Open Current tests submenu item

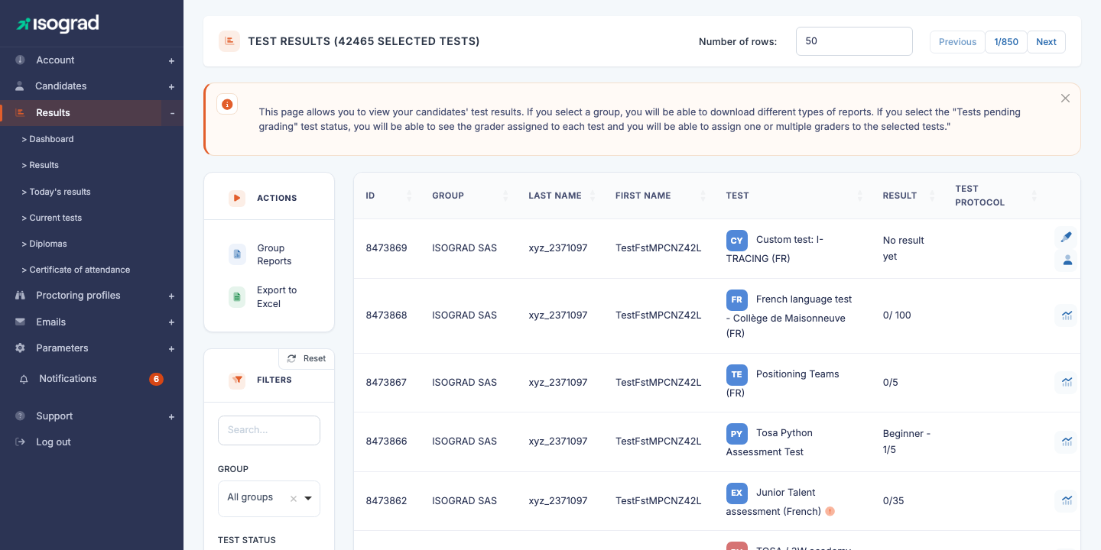click(x=51, y=218)
